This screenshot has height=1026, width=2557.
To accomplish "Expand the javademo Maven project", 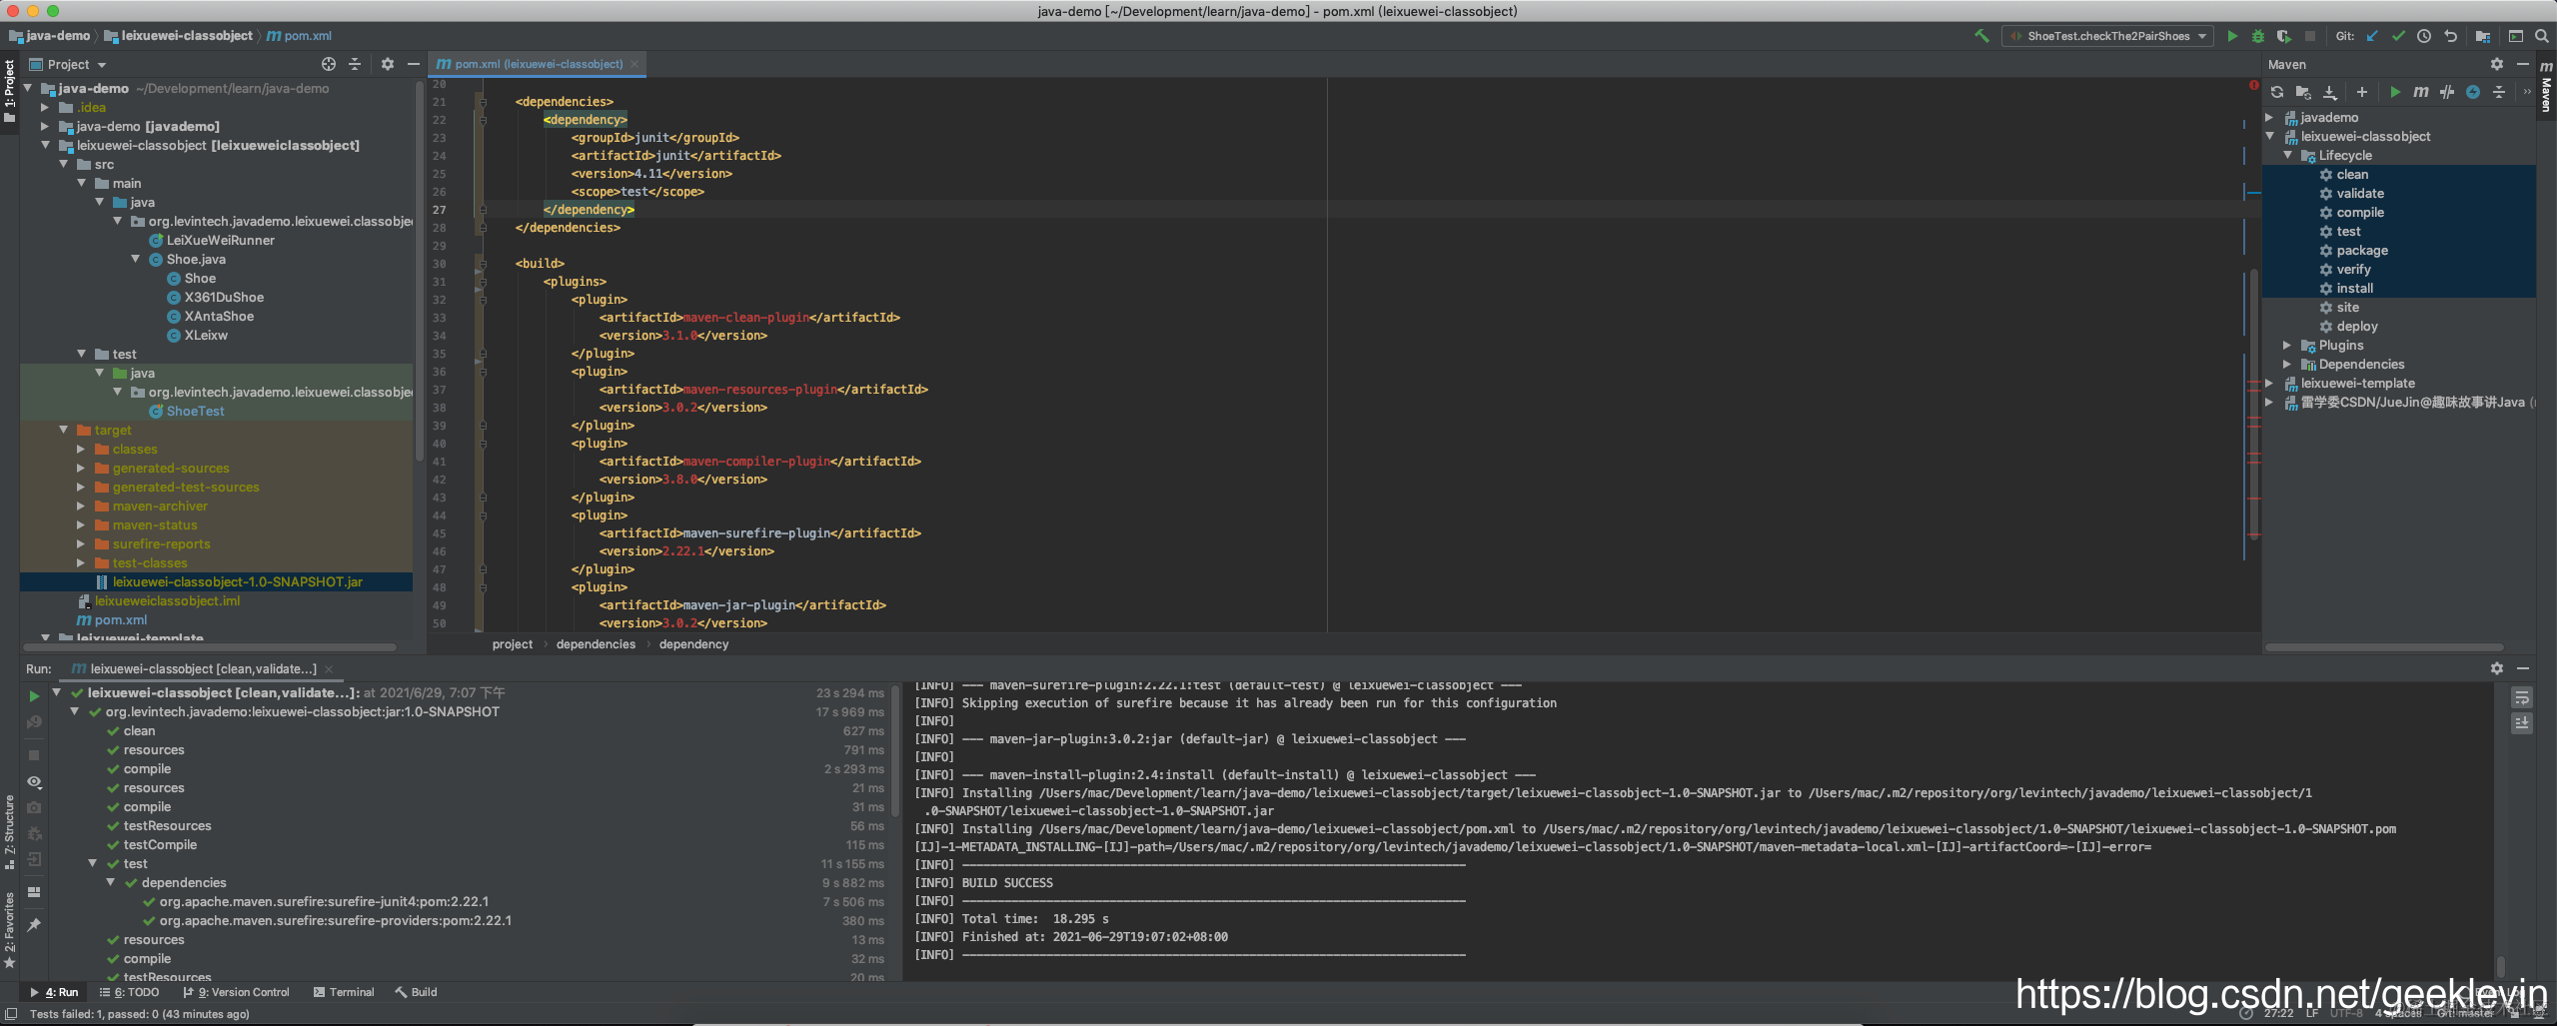I will [2270, 117].
